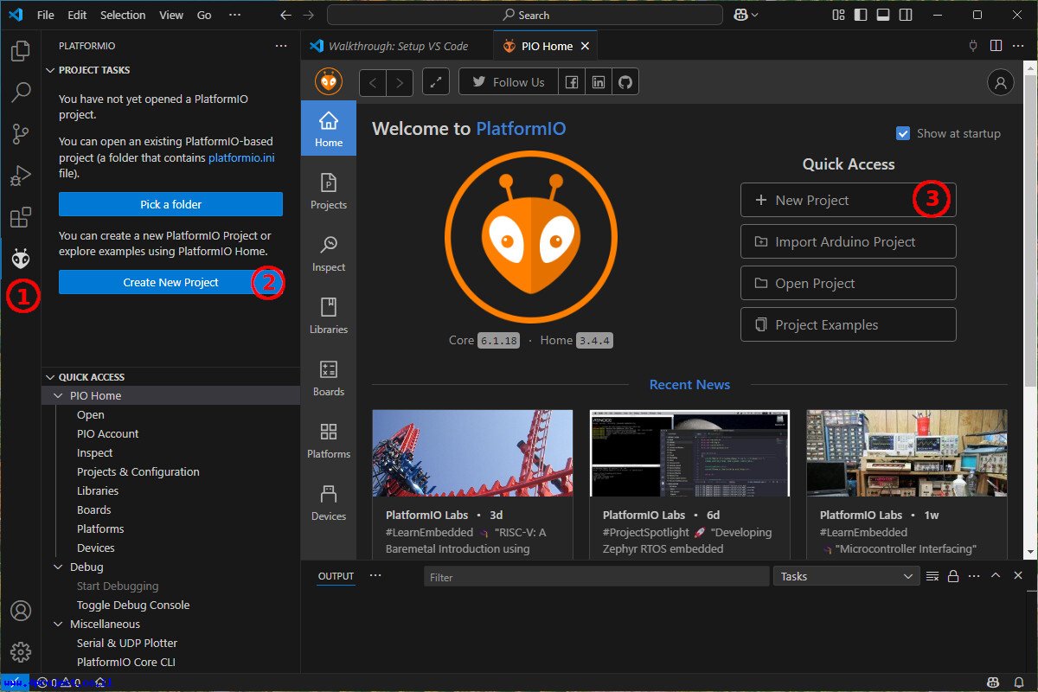Collapse the Quick Access section in sidebar

(50, 377)
